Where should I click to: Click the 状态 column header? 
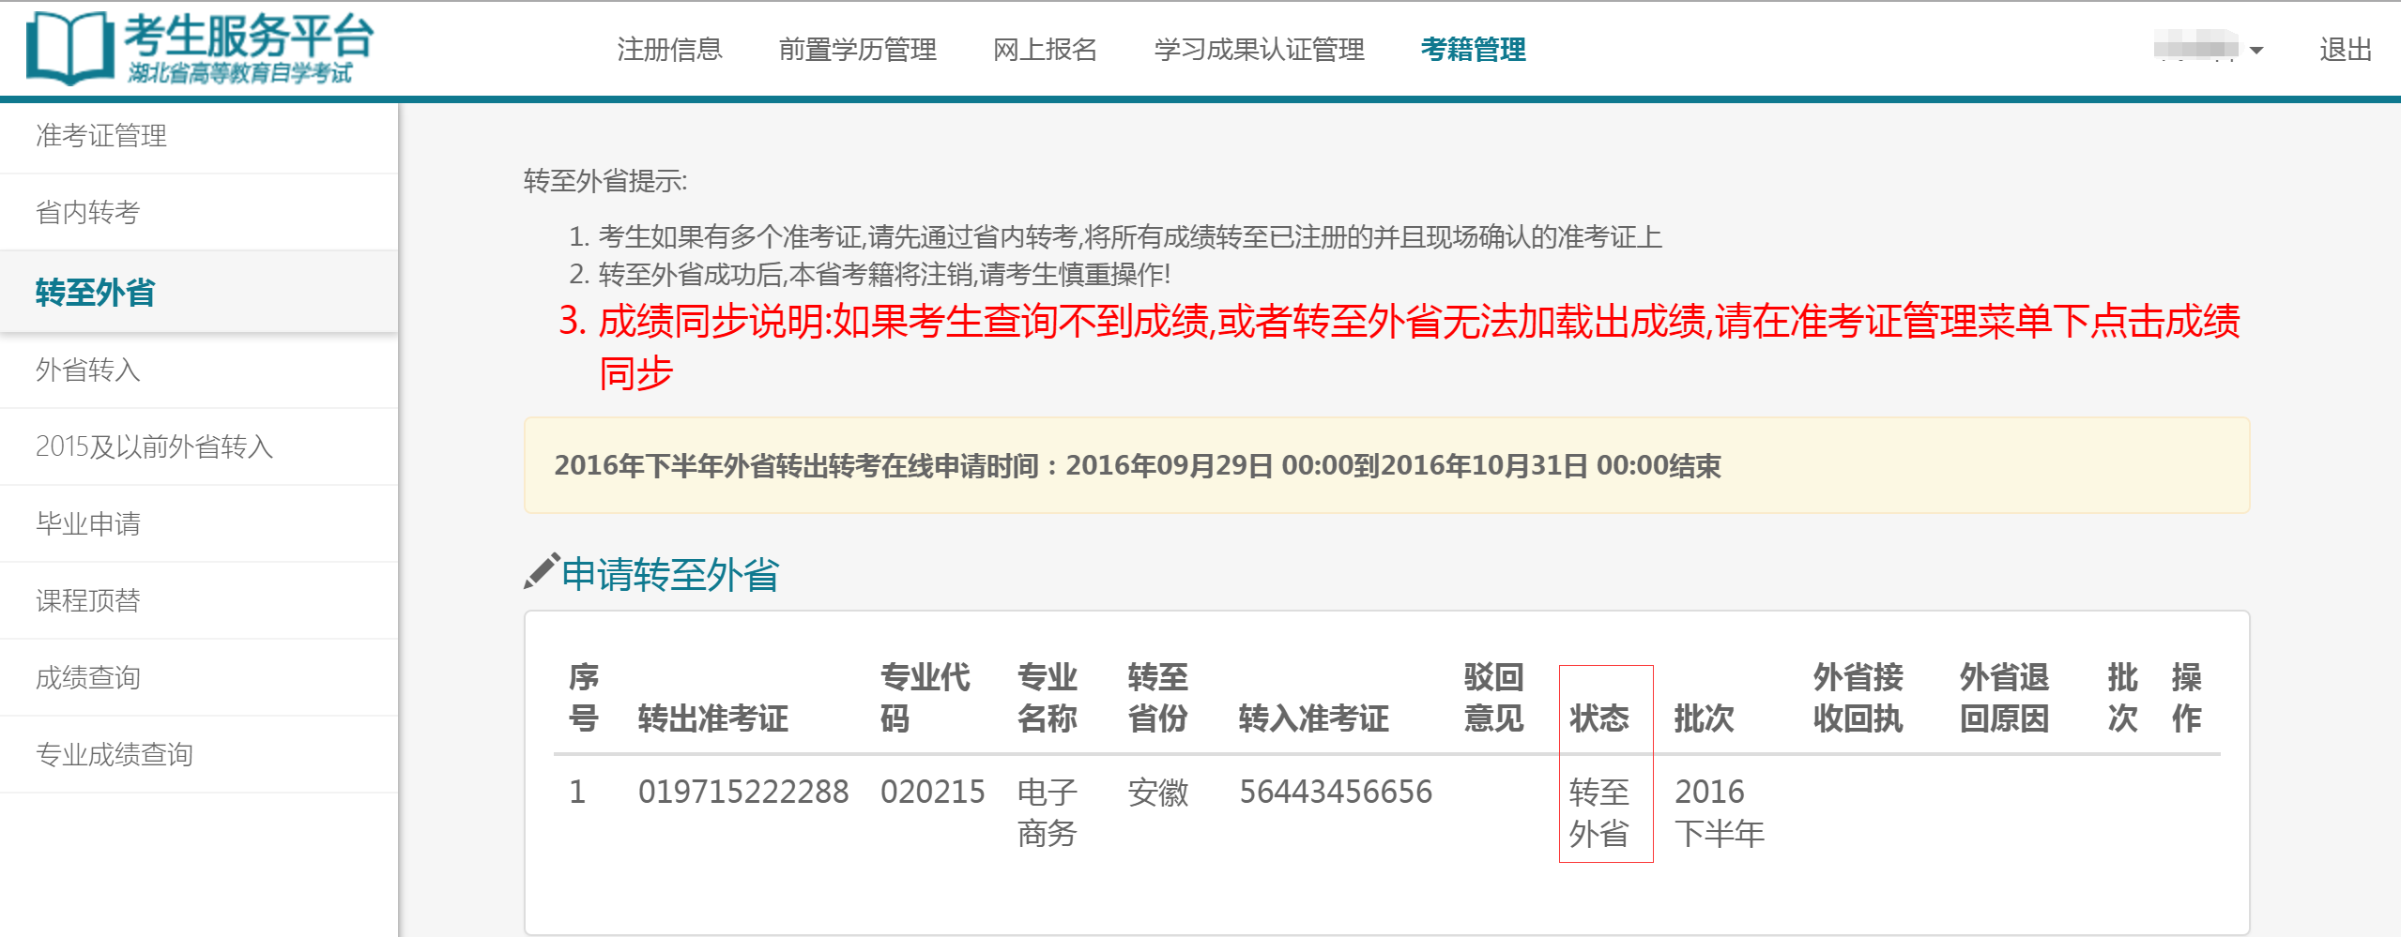point(1598,718)
